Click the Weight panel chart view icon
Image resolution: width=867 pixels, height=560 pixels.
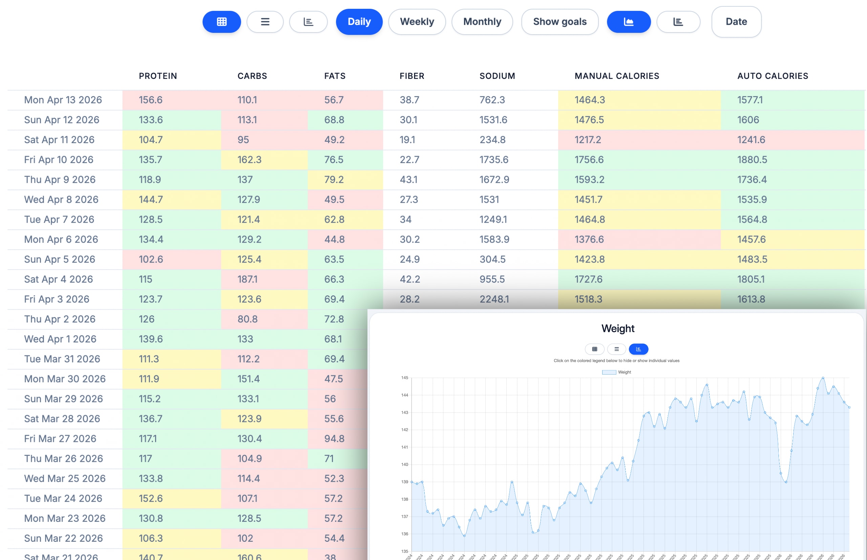(638, 349)
